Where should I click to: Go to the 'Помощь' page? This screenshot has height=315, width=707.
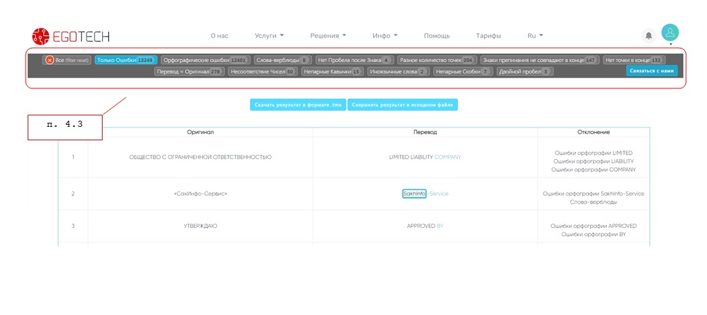coord(437,35)
